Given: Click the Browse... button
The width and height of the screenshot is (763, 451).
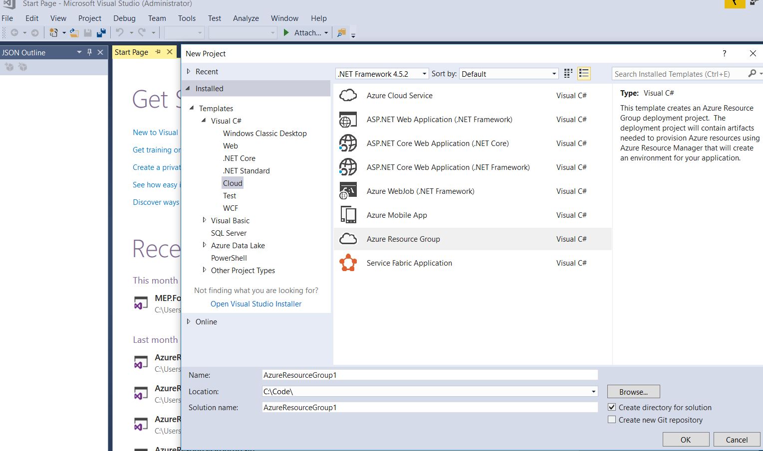Looking at the screenshot, I should [634, 392].
